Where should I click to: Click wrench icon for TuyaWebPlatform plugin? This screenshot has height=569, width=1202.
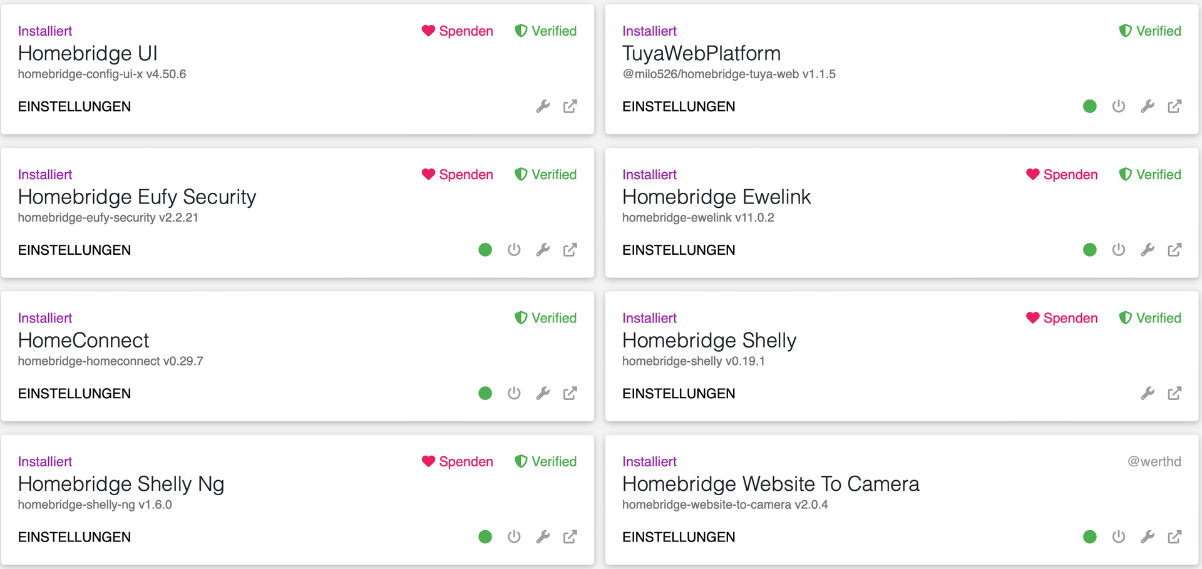(1147, 106)
